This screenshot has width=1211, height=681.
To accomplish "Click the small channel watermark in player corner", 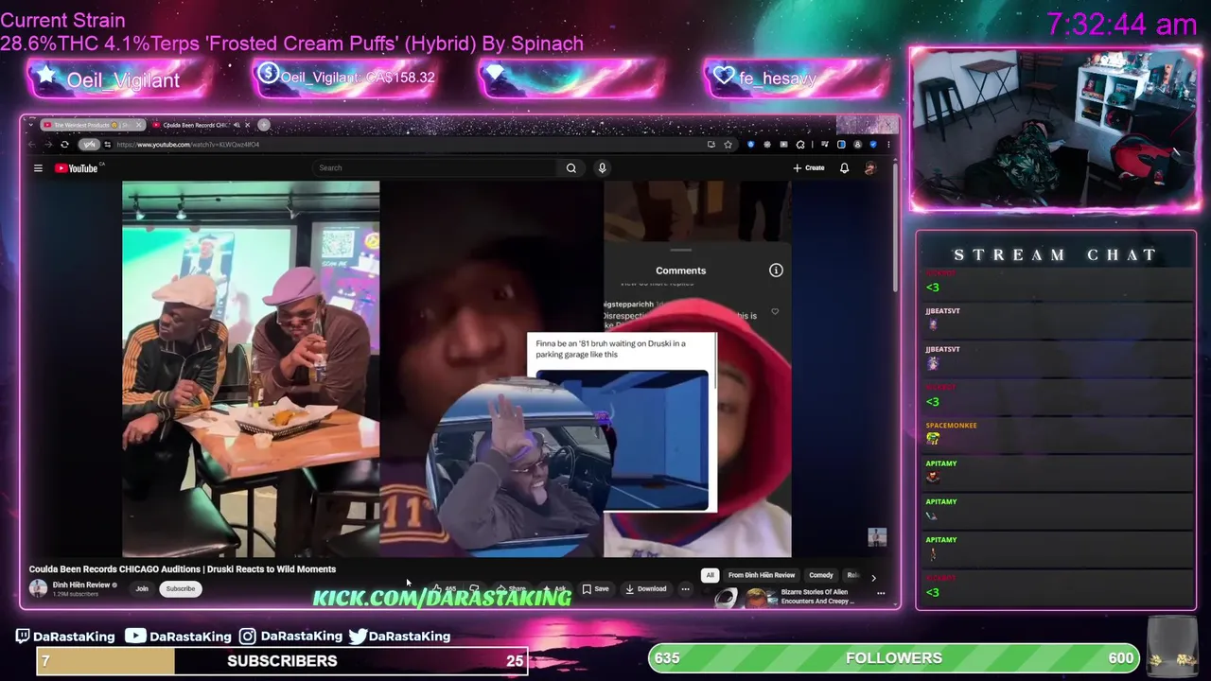I will pos(877,537).
